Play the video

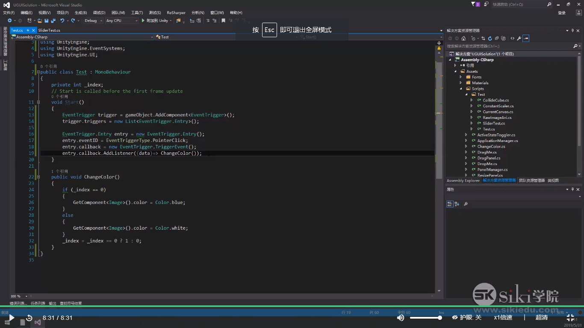[x=12, y=318]
